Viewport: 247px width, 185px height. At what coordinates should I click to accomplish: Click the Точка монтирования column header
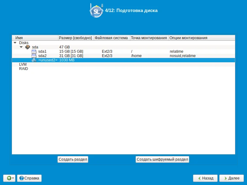[149, 38]
